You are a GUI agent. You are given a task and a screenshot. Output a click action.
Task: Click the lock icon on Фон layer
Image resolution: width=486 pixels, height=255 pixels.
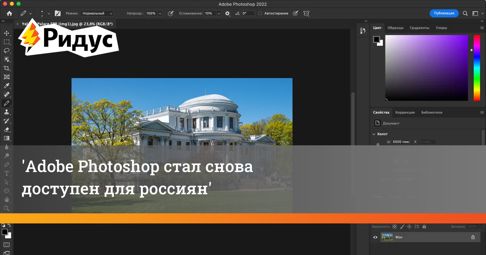(x=473, y=237)
